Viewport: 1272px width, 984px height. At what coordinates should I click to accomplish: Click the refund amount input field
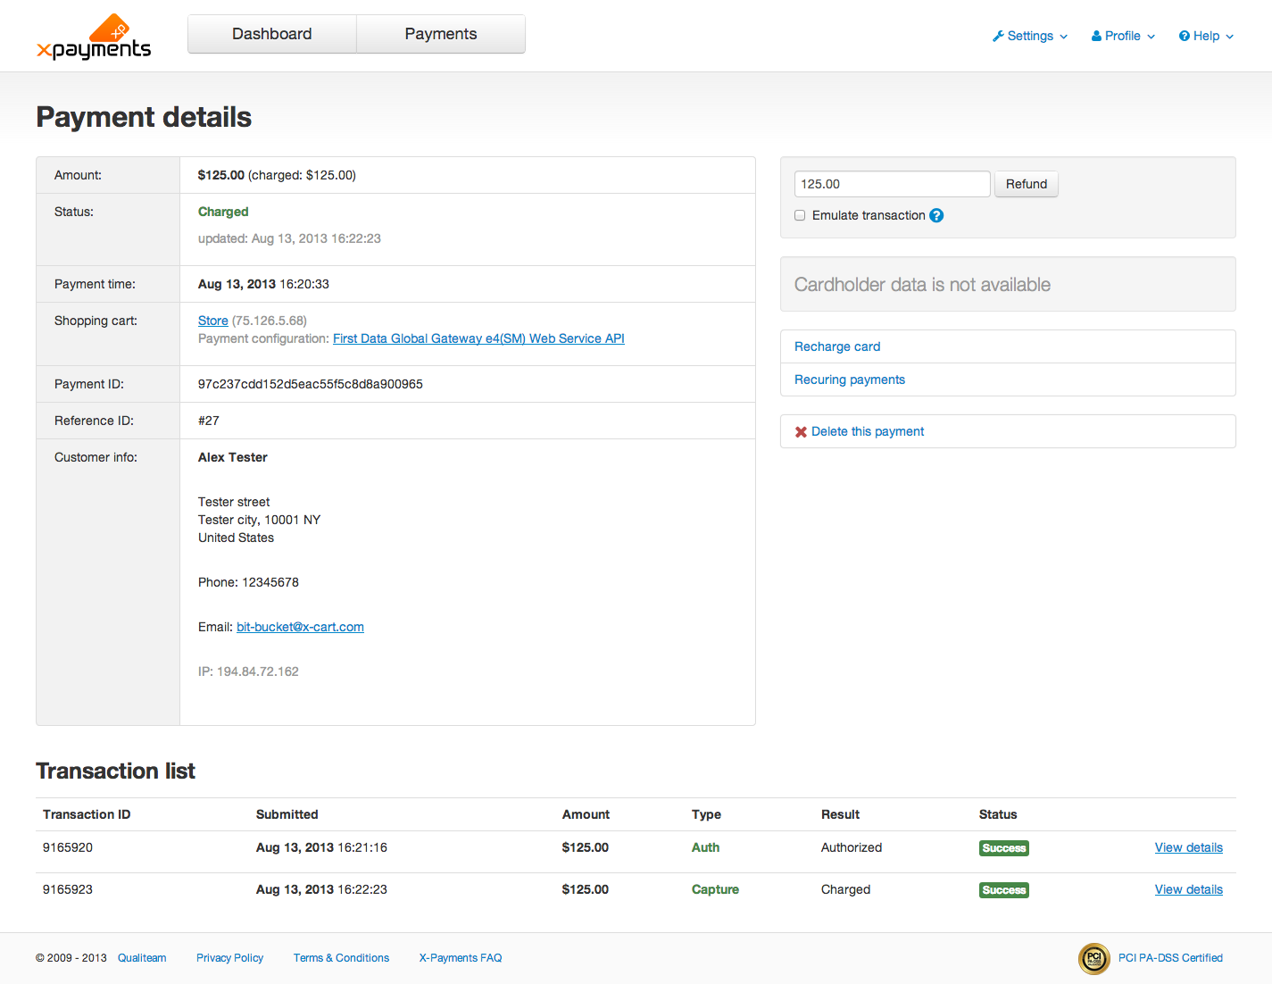coord(892,184)
